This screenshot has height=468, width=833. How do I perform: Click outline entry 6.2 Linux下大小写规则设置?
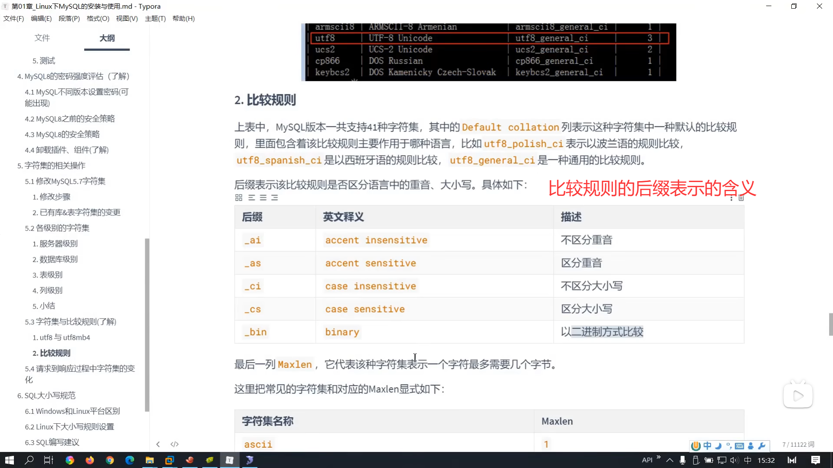(69, 427)
